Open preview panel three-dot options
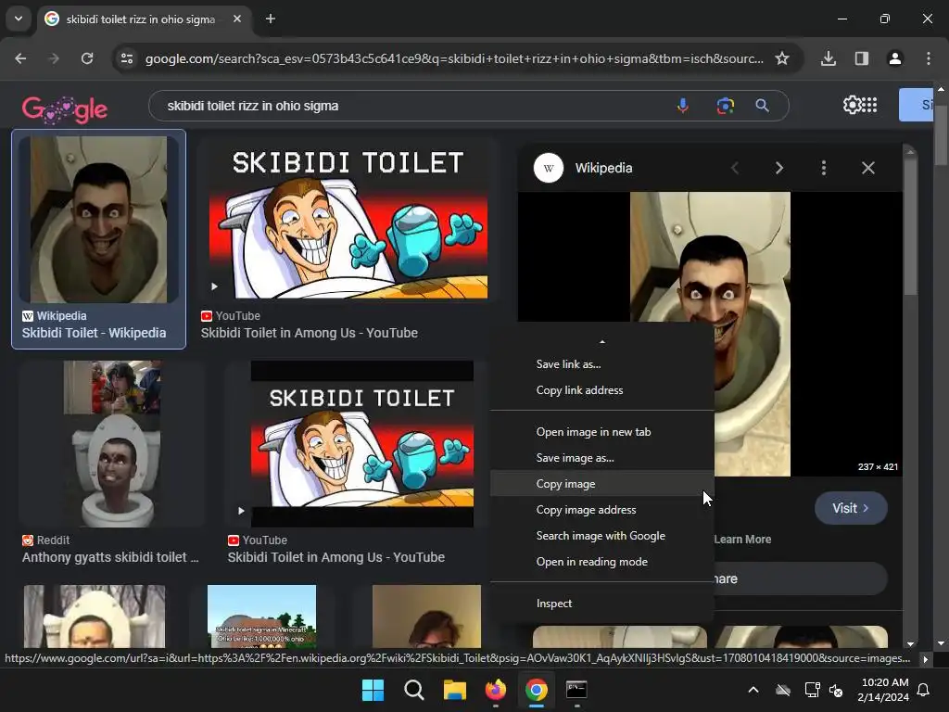The height and width of the screenshot is (712, 949). pyautogui.click(x=824, y=168)
